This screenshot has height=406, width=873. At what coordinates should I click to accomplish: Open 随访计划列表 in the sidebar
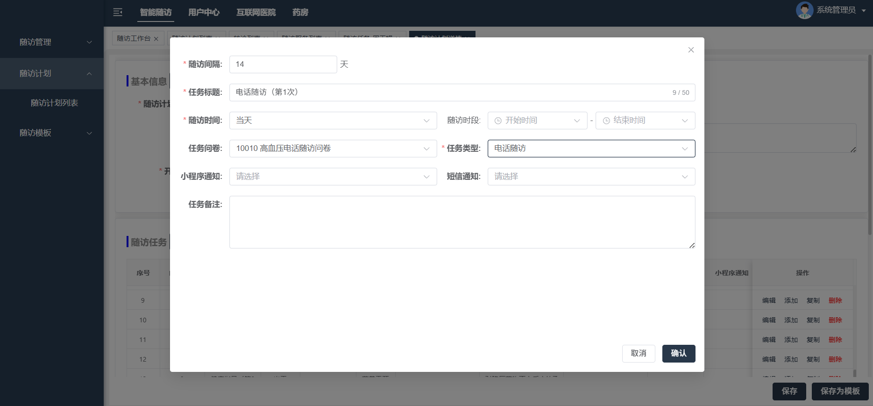tap(54, 103)
